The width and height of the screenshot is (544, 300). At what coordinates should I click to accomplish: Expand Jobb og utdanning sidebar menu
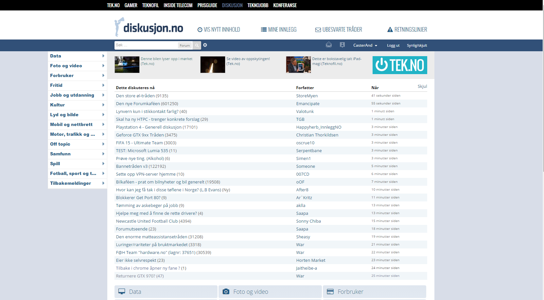click(103, 95)
